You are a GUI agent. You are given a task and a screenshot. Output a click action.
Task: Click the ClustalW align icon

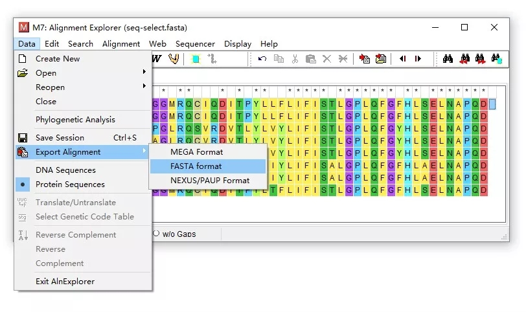[x=157, y=59]
